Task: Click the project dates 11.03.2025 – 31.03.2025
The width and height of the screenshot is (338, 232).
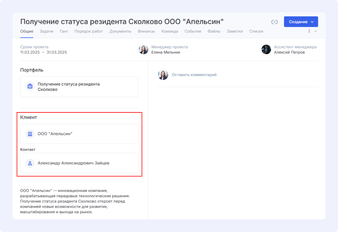Action: coord(43,52)
